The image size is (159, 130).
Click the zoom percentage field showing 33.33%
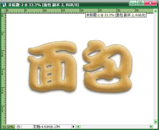(x=8, y=127)
